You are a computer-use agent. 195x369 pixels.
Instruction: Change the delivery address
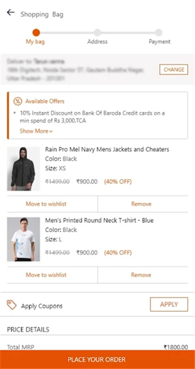174,69
